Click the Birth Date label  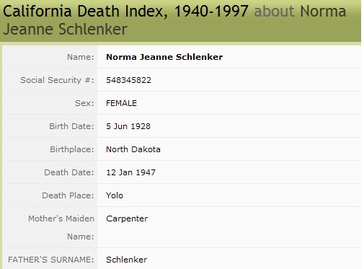pos(71,126)
